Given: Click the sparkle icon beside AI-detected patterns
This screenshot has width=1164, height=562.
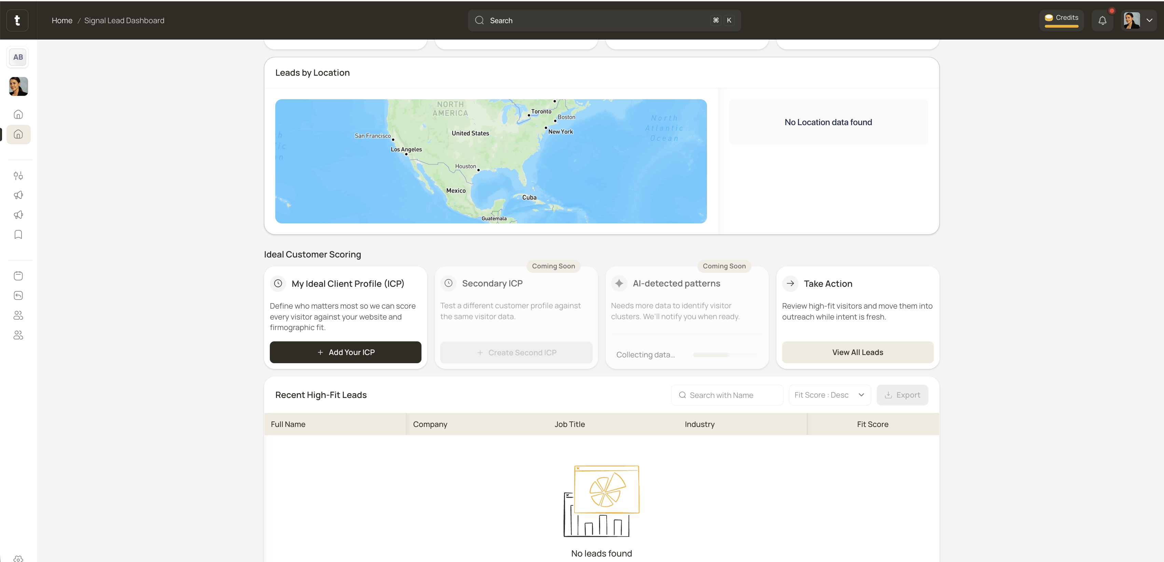Looking at the screenshot, I should tap(619, 283).
